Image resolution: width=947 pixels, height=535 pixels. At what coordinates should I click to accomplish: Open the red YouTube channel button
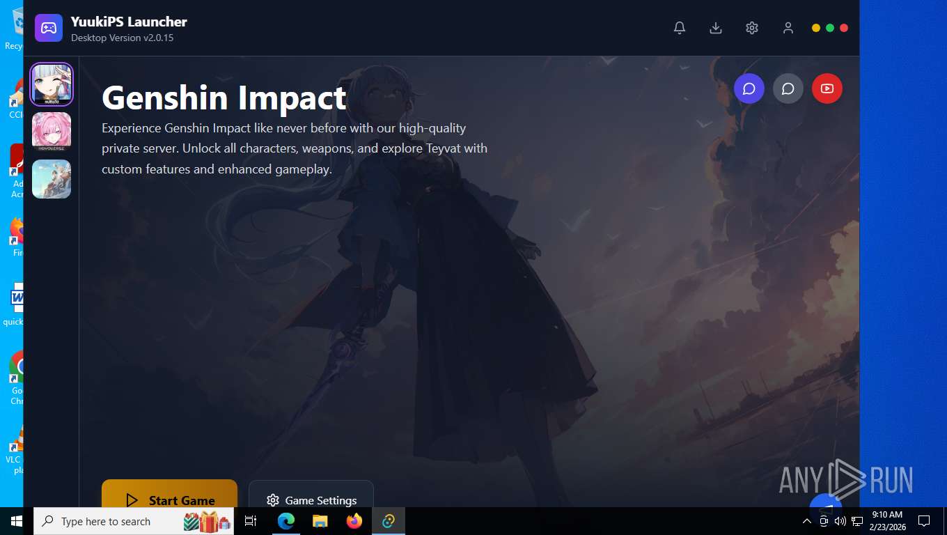[x=827, y=88]
